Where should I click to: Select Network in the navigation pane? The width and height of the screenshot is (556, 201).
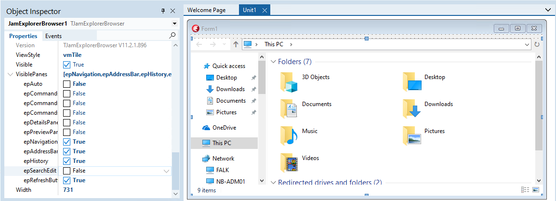pyautogui.click(x=224, y=159)
